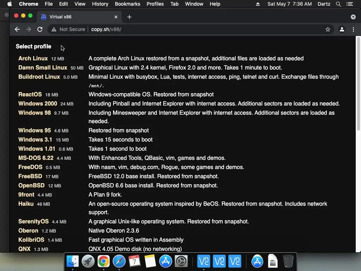This screenshot has height=271, width=361.
Task: Click the first blue VE app icon in Dock
Action: (x=203, y=261)
